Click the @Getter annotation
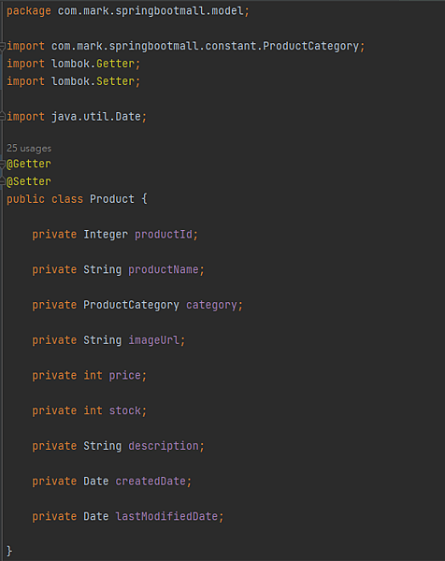The height and width of the screenshot is (561, 445). click(29, 164)
